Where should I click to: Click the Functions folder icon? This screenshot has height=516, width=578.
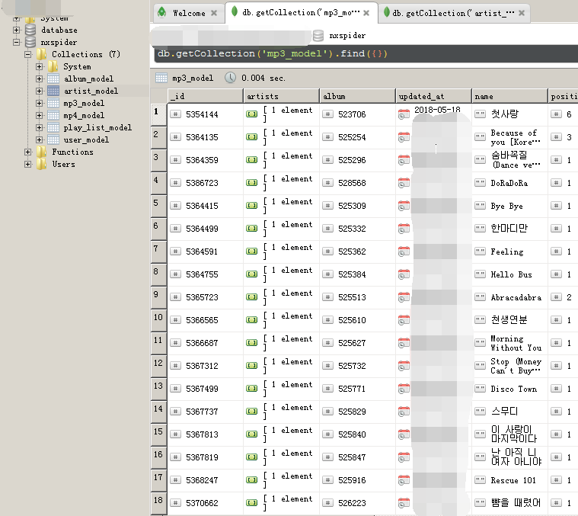42,152
